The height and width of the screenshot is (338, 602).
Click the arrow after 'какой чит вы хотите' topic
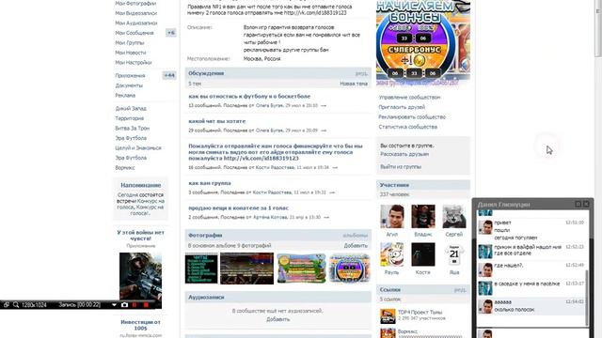(x=324, y=131)
